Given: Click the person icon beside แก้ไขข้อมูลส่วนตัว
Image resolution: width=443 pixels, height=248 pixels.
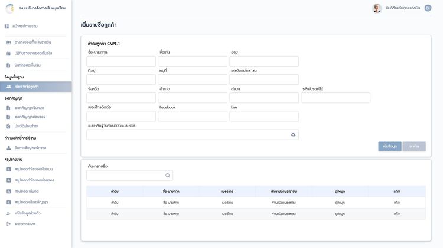Looking at the screenshot, I should pos(8,213).
